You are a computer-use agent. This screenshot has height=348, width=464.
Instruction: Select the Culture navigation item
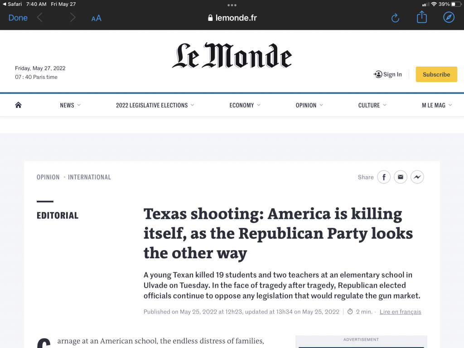[x=372, y=105]
